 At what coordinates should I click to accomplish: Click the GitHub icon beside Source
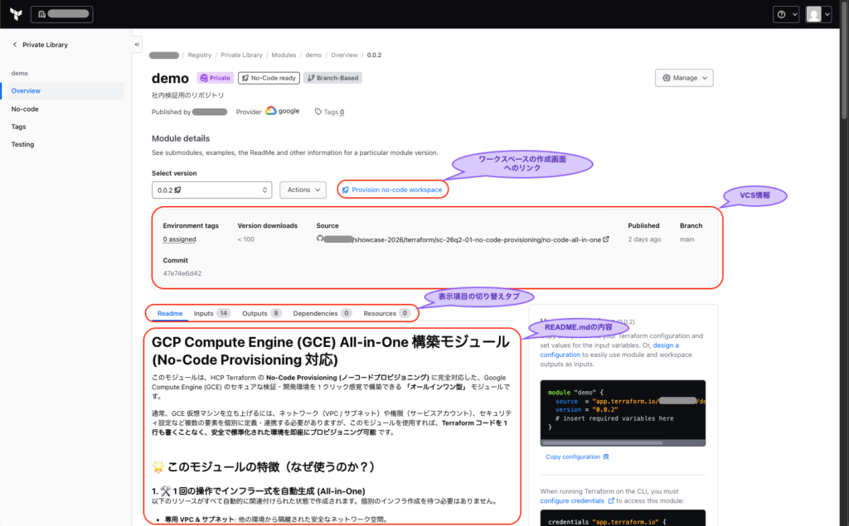click(x=320, y=239)
